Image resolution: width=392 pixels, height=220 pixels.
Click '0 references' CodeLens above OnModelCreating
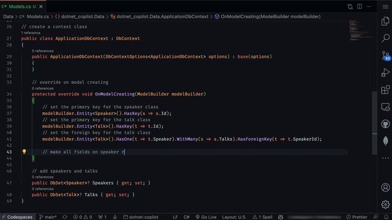tap(42, 88)
